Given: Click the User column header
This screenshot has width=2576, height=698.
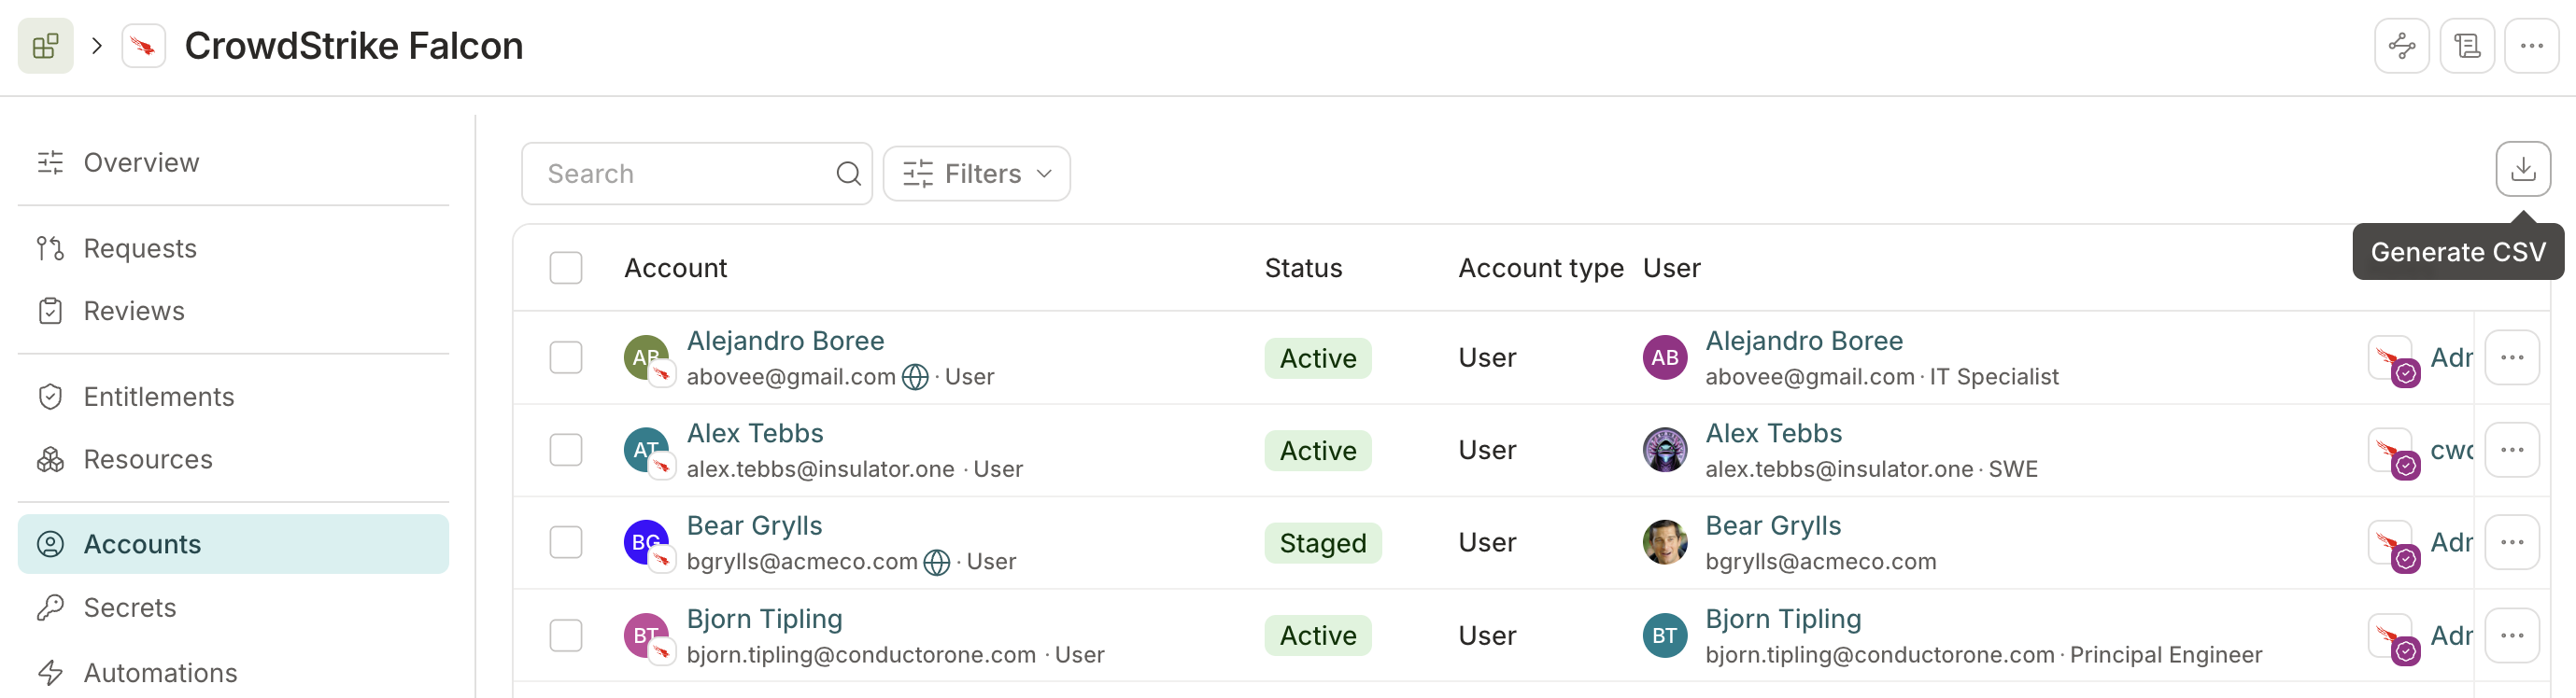Looking at the screenshot, I should tap(1671, 268).
